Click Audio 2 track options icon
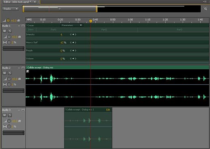Viewport: 210px width, 149px height. click(23, 68)
